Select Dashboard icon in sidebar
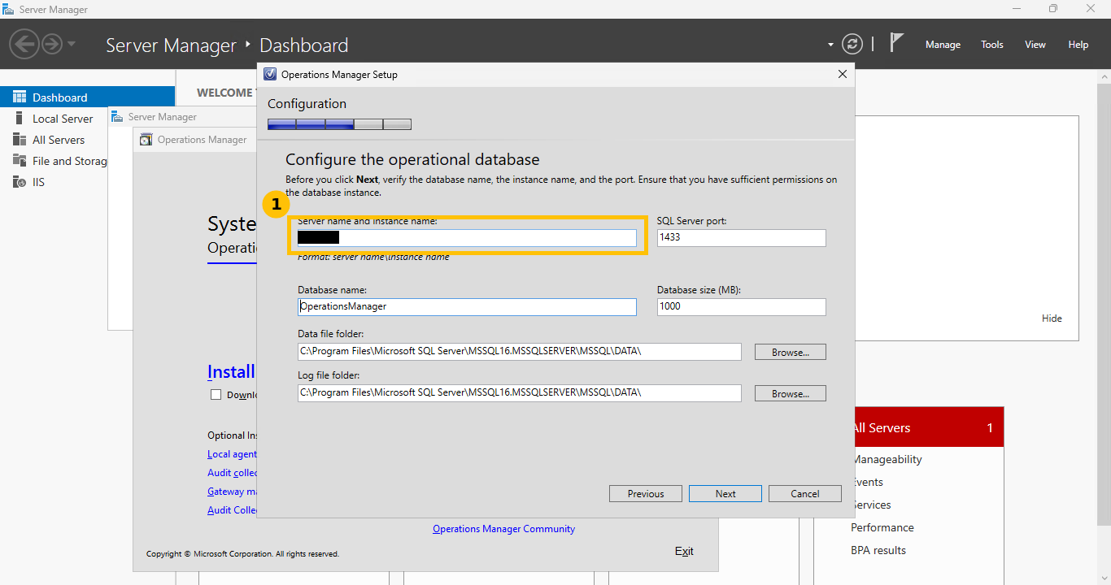This screenshot has height=585, width=1111. (x=20, y=97)
